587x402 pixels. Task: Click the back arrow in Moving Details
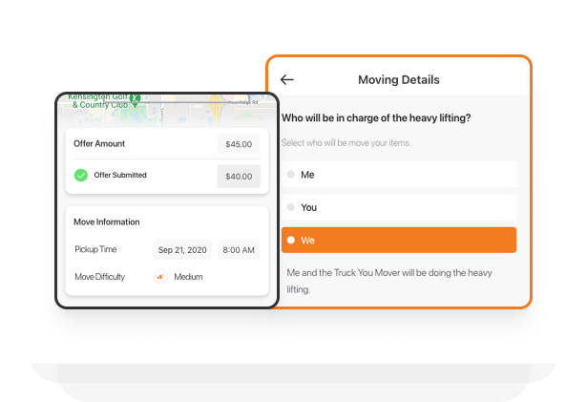coord(287,80)
